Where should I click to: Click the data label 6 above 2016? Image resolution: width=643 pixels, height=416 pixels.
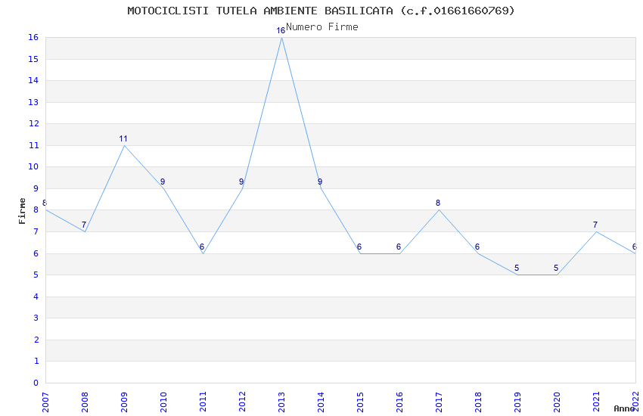[399, 247]
